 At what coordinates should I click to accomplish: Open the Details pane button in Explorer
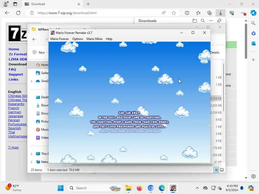215,53
